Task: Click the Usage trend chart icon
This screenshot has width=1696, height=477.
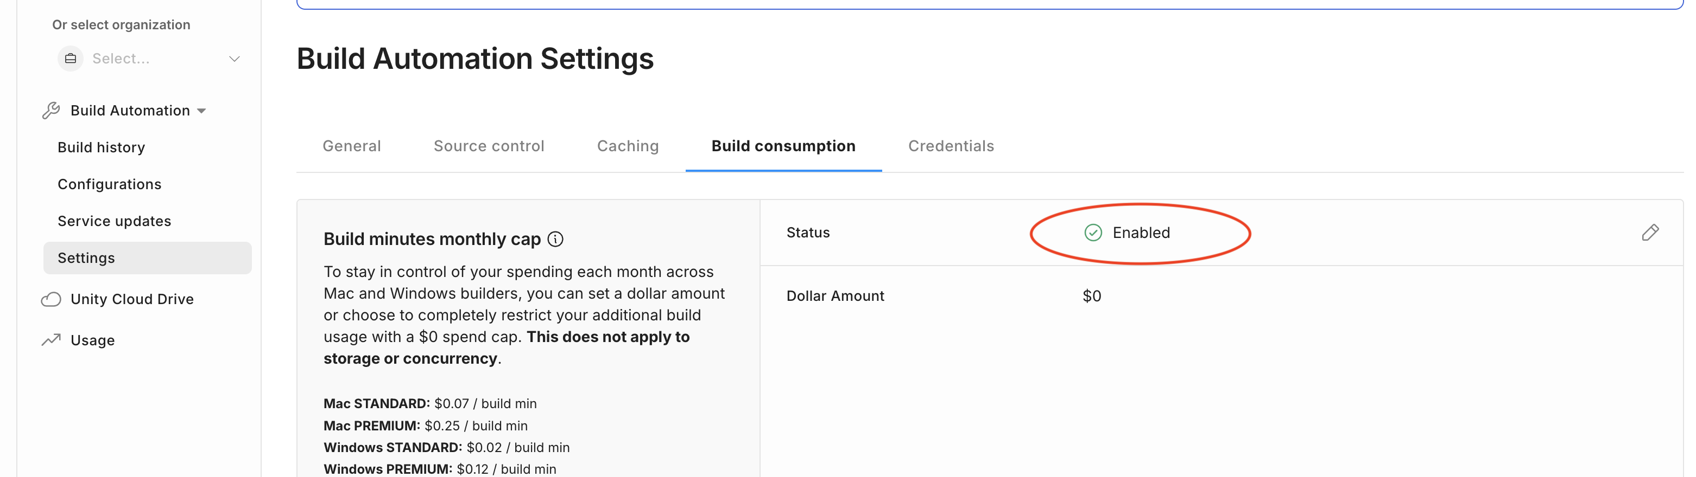Action: point(50,340)
